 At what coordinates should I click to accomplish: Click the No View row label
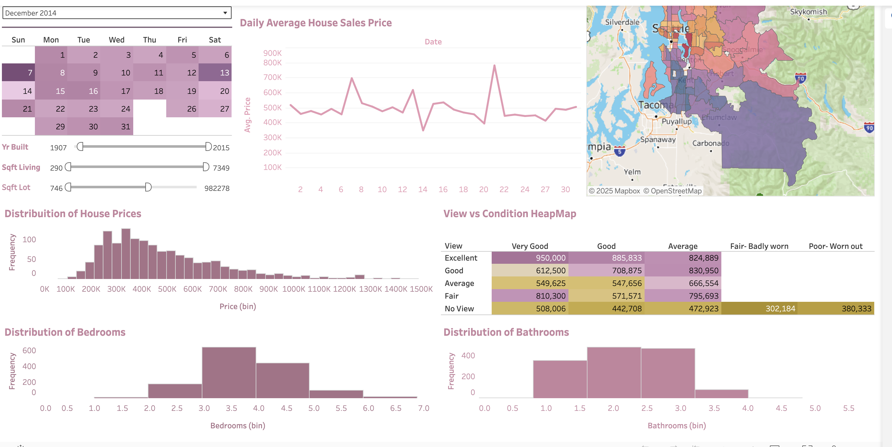pyautogui.click(x=459, y=308)
